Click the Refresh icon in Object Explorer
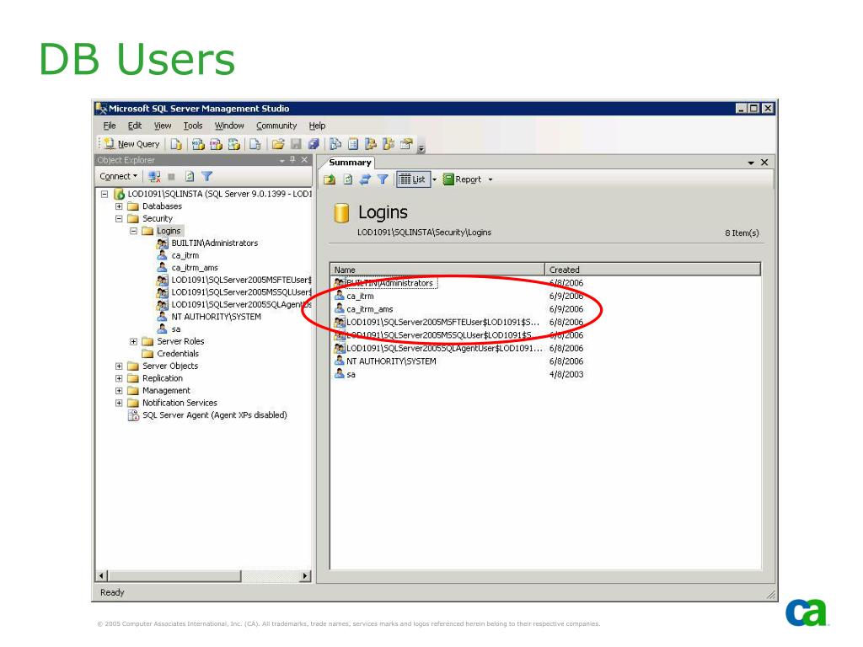863x647 pixels. click(x=190, y=177)
